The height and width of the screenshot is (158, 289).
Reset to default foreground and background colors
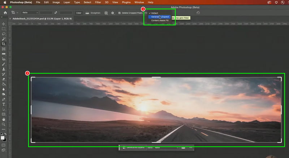[x=2, y=134]
